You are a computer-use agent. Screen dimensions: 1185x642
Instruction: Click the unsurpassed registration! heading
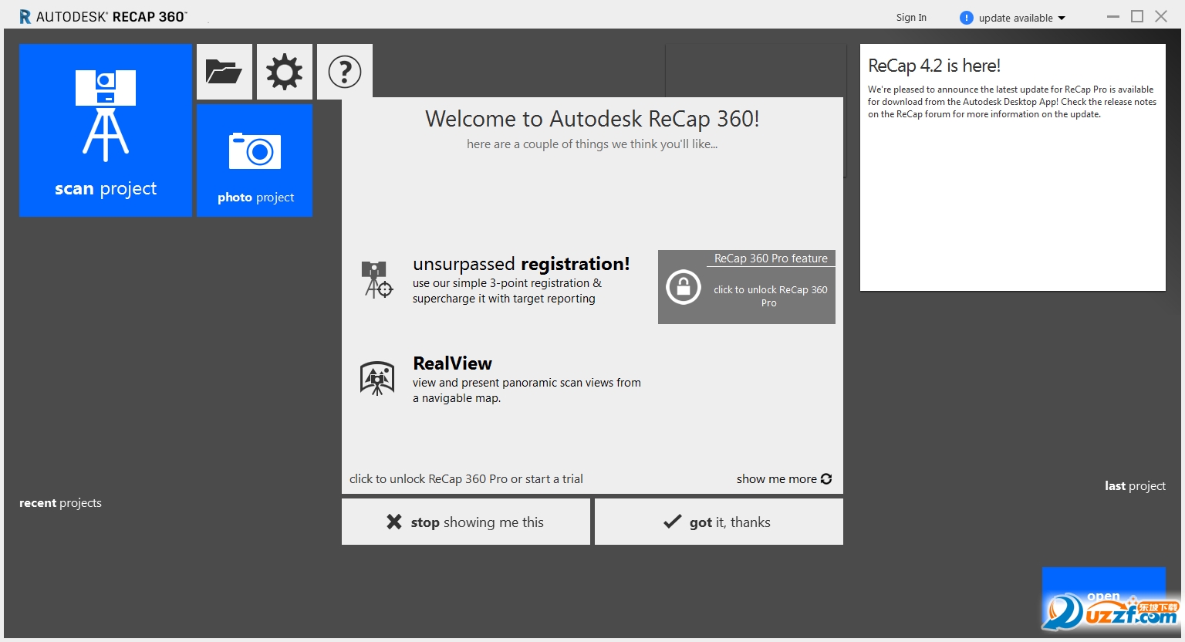[522, 264]
